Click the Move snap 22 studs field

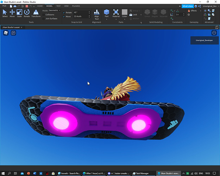82,16
